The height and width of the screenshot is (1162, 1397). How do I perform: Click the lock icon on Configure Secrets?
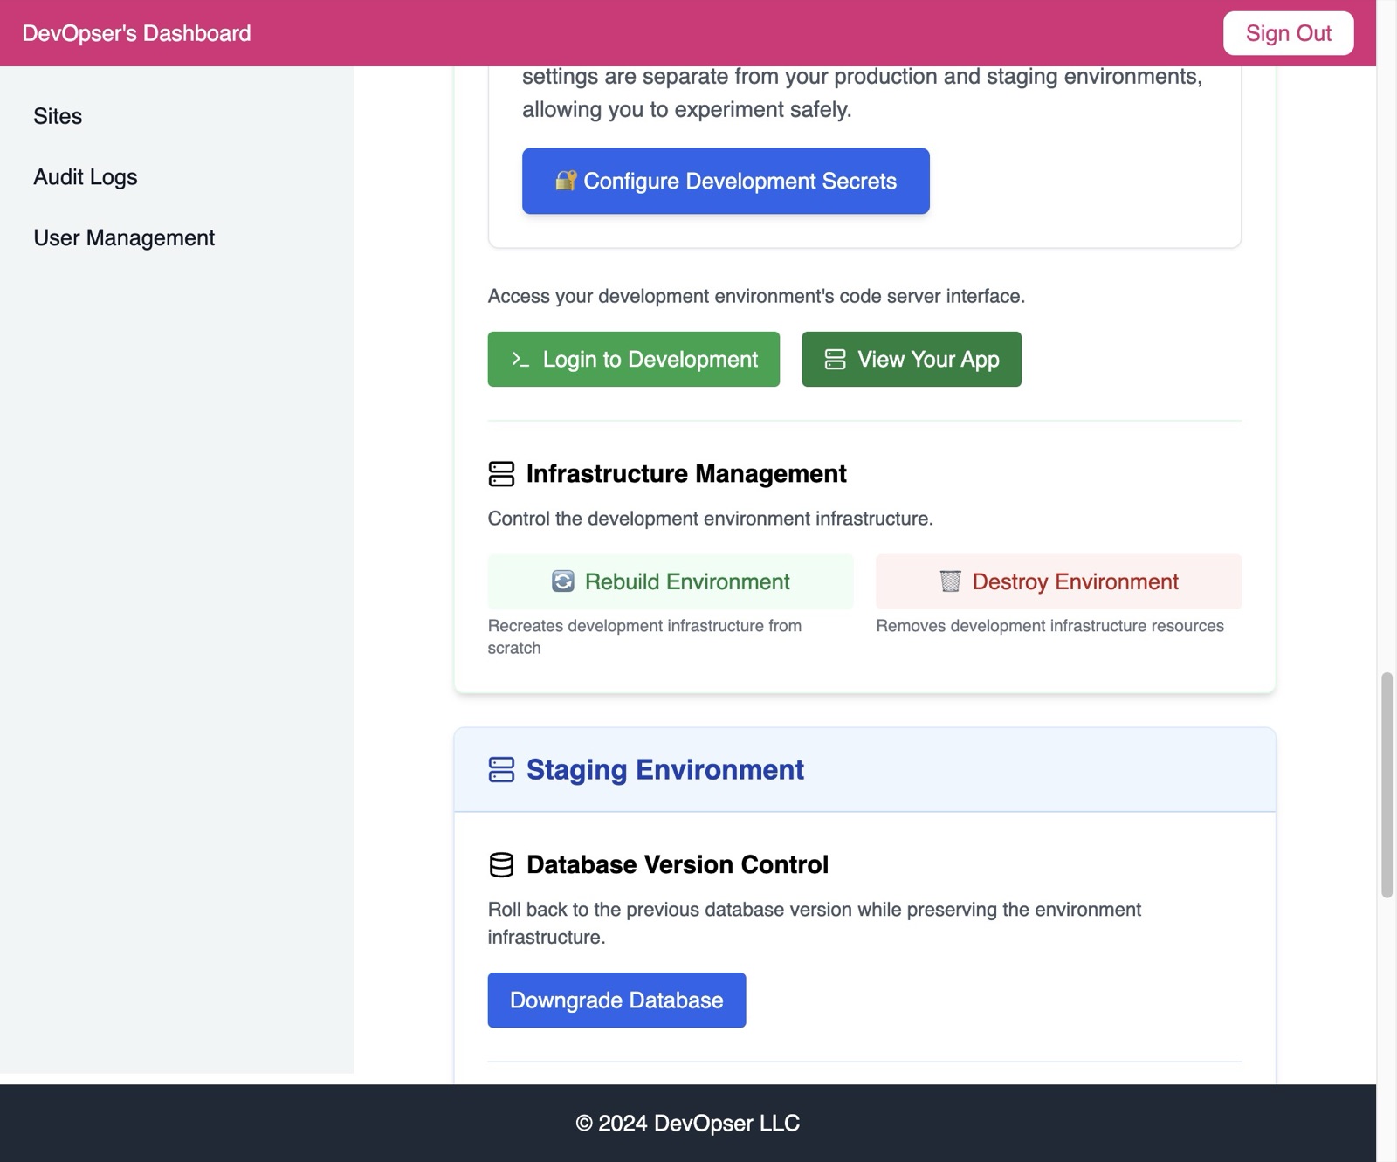566,181
